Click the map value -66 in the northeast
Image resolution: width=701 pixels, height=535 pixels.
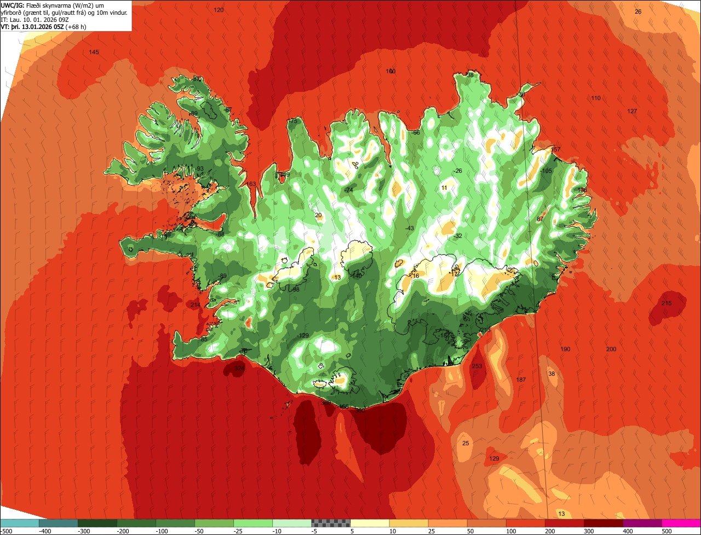pos(416,133)
